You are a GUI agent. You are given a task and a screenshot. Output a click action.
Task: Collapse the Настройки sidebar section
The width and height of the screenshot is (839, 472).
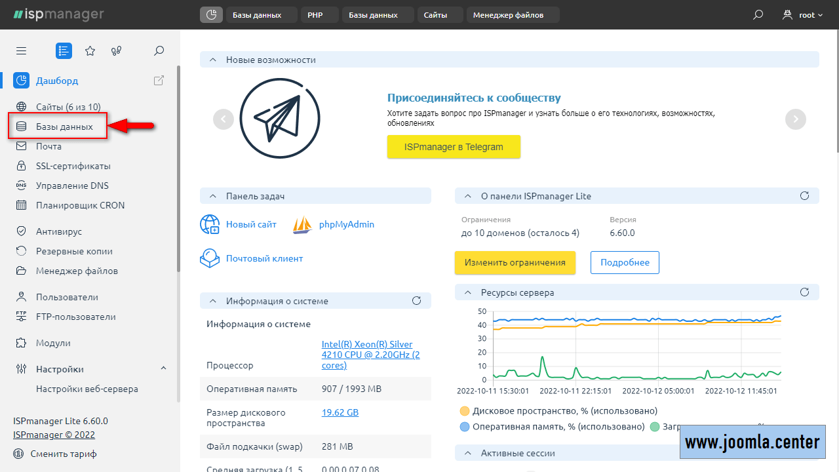coord(163,369)
